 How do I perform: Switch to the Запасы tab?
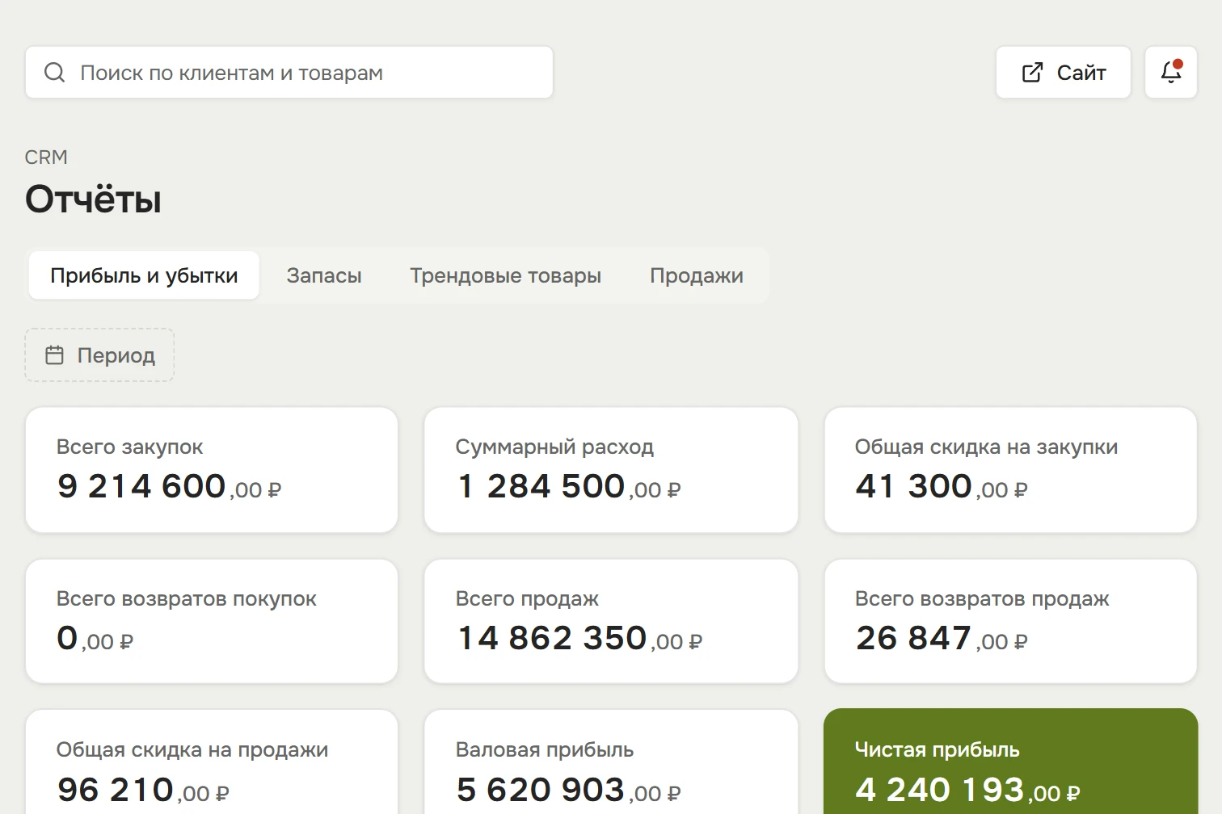click(323, 275)
